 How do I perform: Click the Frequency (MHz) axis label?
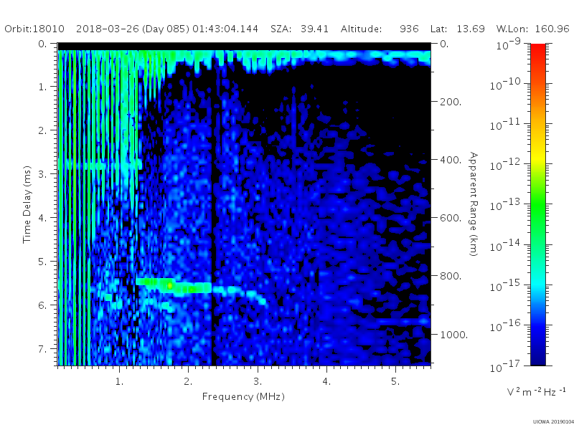[x=243, y=396]
